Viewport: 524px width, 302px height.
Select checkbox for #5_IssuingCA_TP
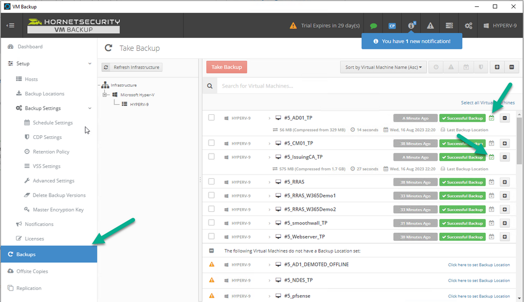tap(211, 157)
